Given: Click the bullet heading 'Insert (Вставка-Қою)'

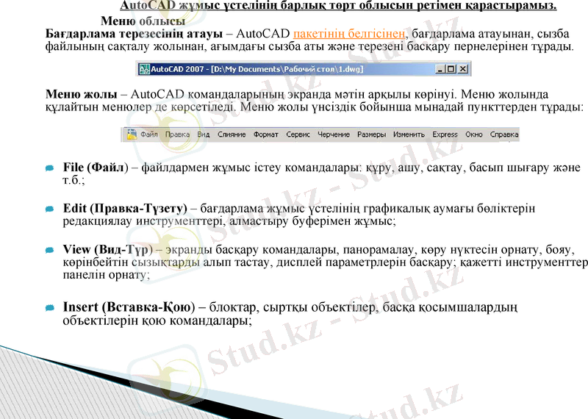Looking at the screenshot, I should [x=129, y=307].
